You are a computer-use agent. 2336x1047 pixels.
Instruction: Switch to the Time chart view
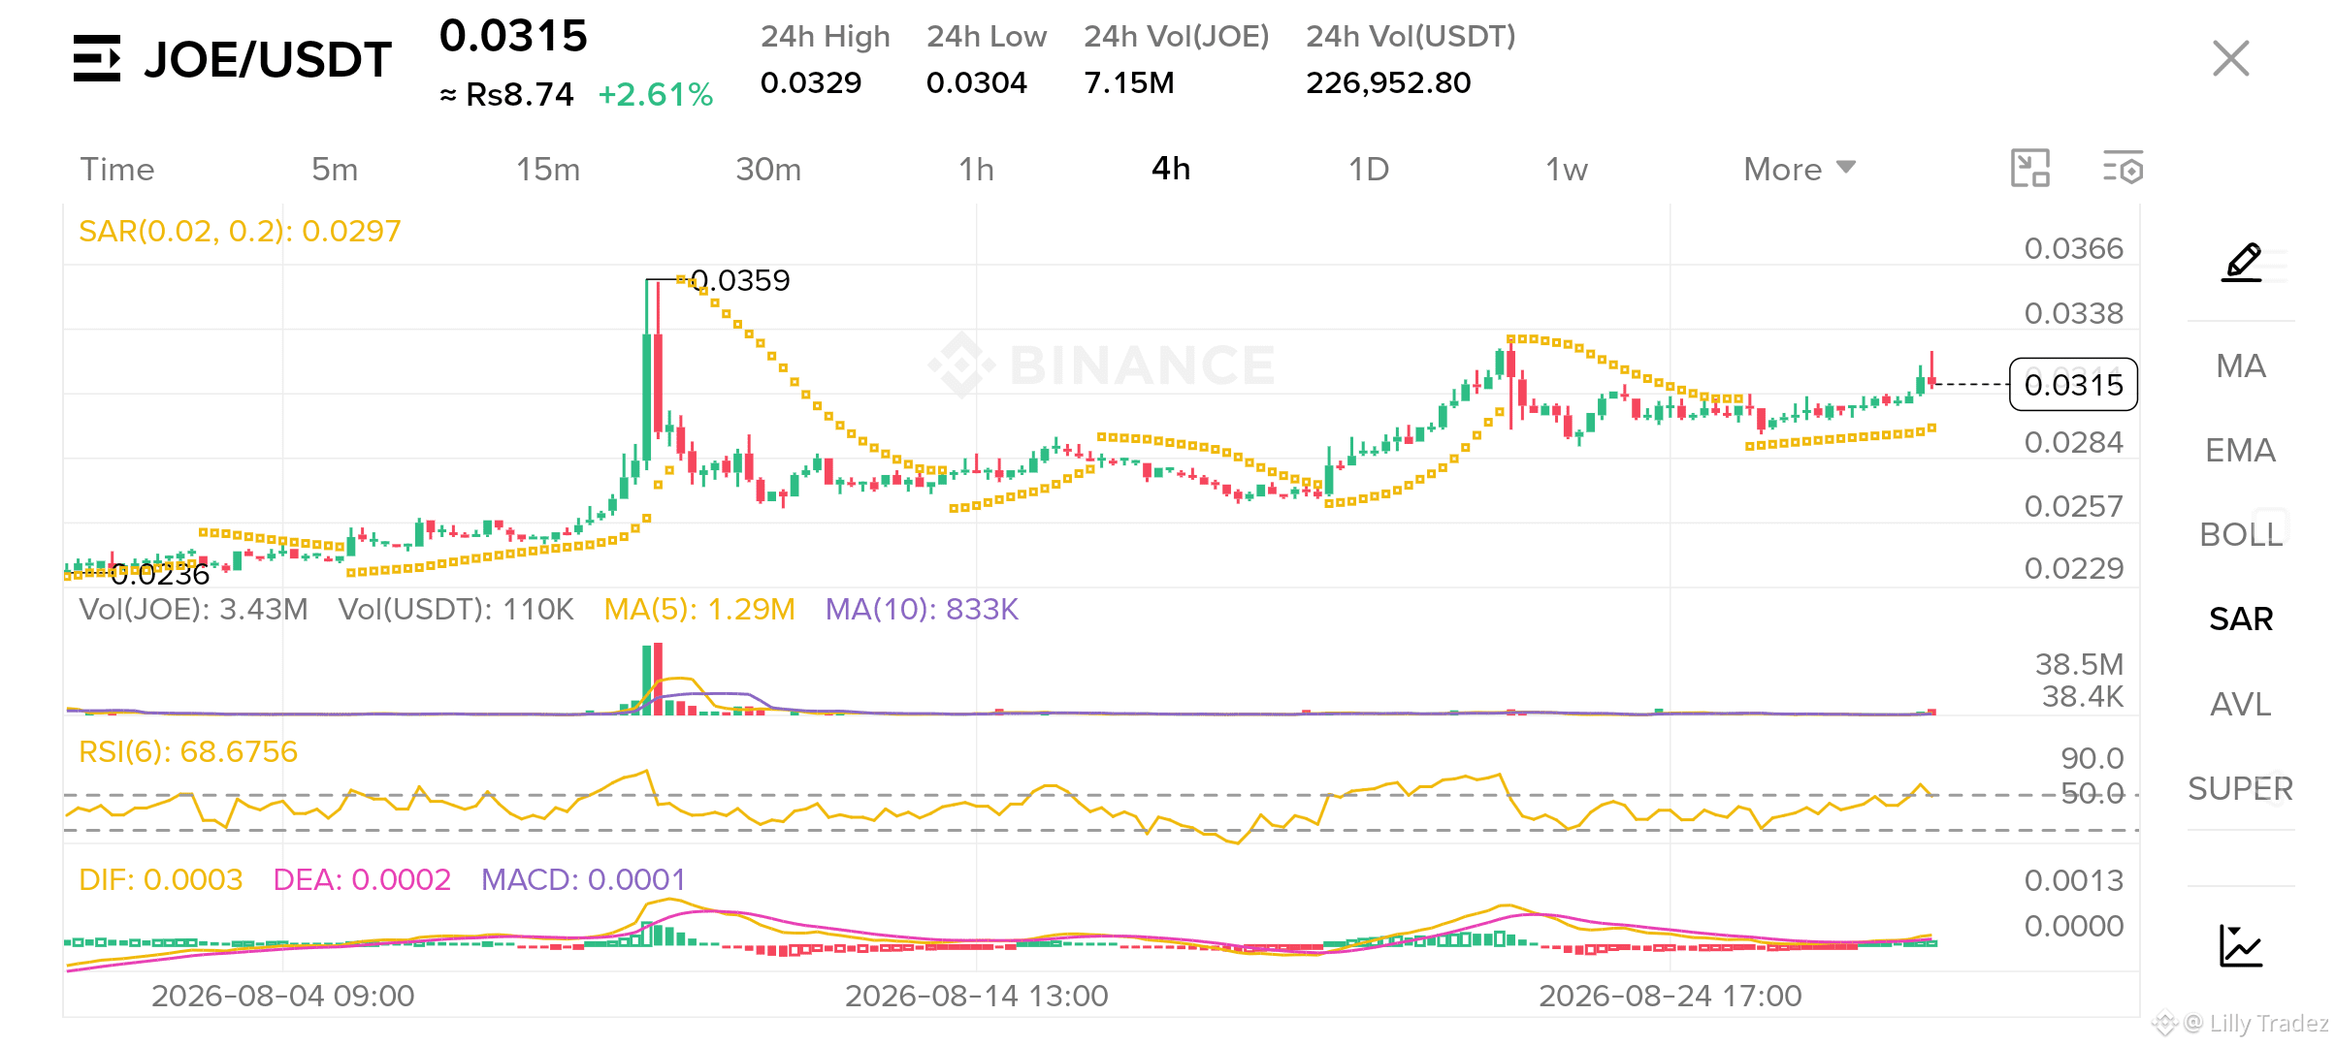click(117, 170)
